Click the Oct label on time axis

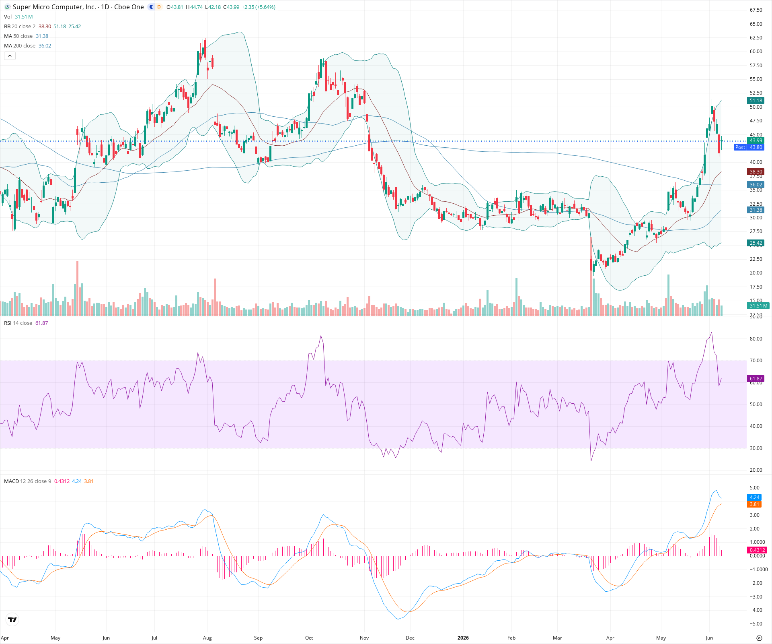click(309, 638)
